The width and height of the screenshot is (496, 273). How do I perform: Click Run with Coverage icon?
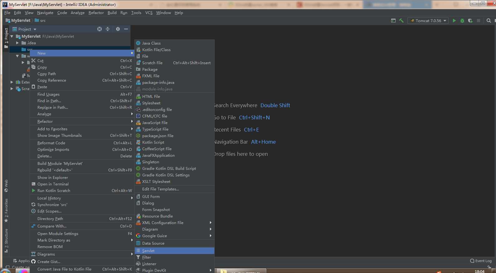[470, 21]
